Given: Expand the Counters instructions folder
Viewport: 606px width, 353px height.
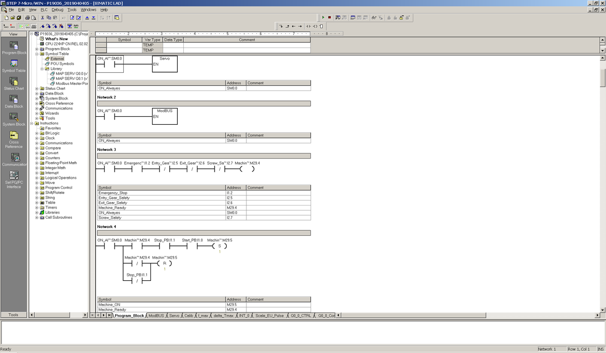Looking at the screenshot, I should [37, 158].
